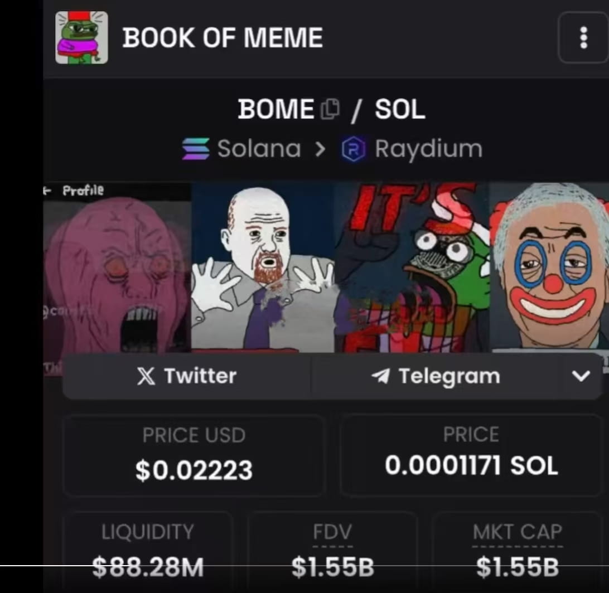Viewport: 609px width, 593px height.
Task: Click the Solana chain logo
Action: coord(196,149)
